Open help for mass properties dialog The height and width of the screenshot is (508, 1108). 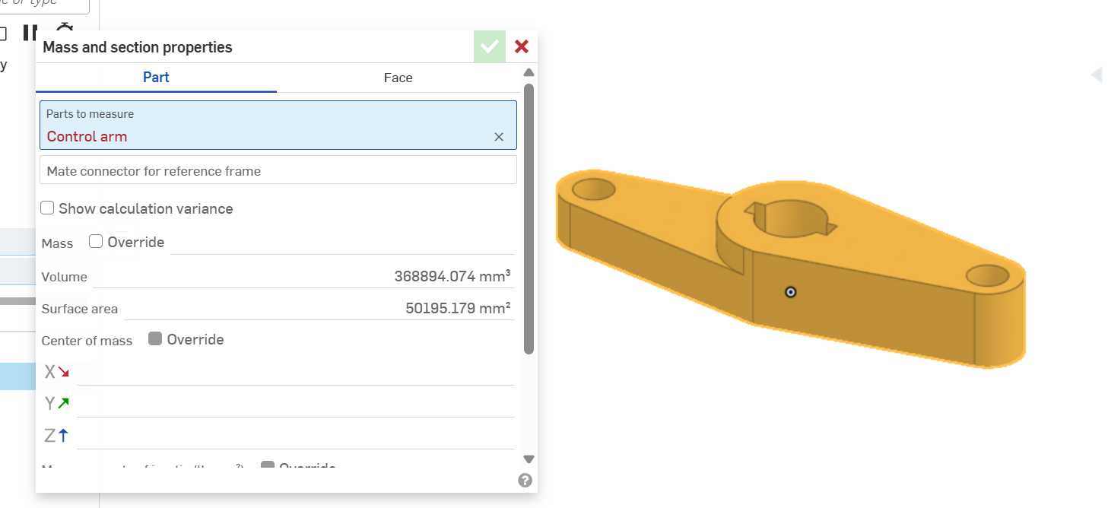(525, 480)
